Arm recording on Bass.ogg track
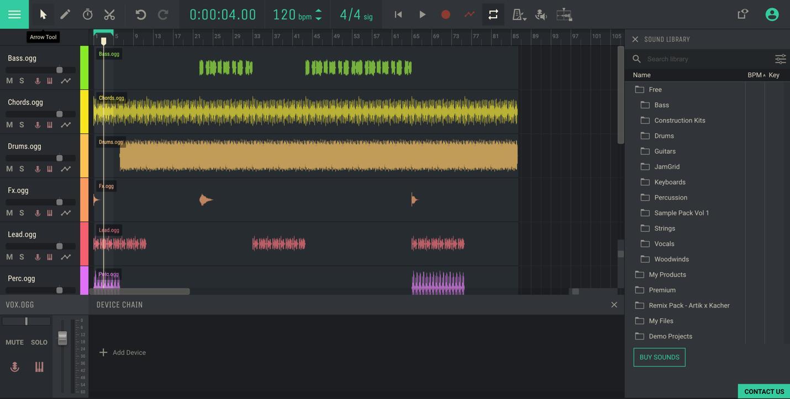Screen dimensions: 790x399 [x=38, y=80]
